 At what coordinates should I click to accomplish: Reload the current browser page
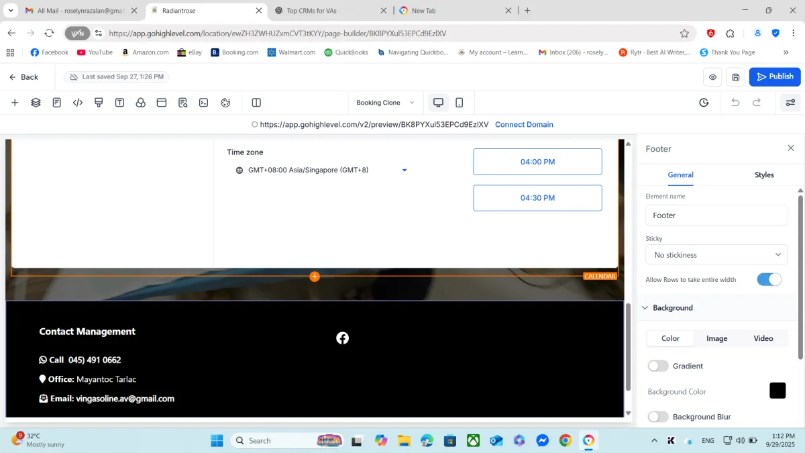click(x=49, y=34)
